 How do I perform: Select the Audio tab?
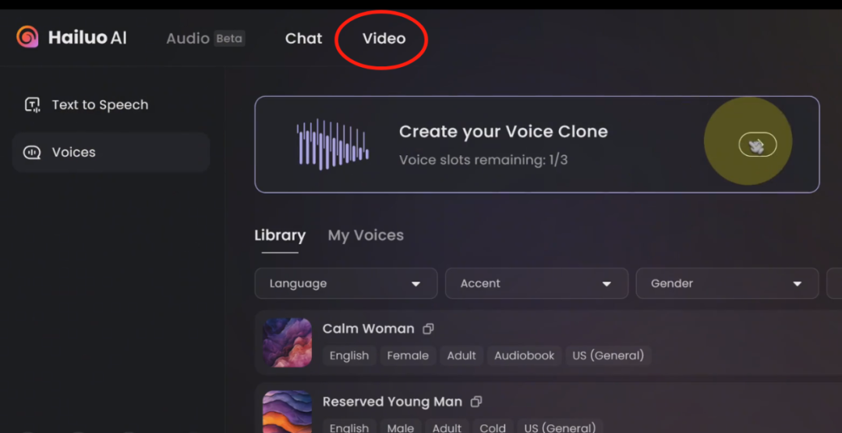coord(188,39)
